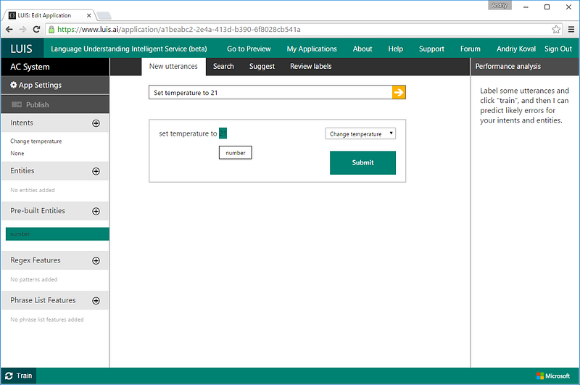The image size is (580, 385).
Task: Click the word temperature in labeled utterance
Action: (x=189, y=133)
